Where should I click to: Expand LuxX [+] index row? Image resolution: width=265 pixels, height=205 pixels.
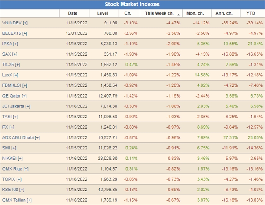(10, 75)
